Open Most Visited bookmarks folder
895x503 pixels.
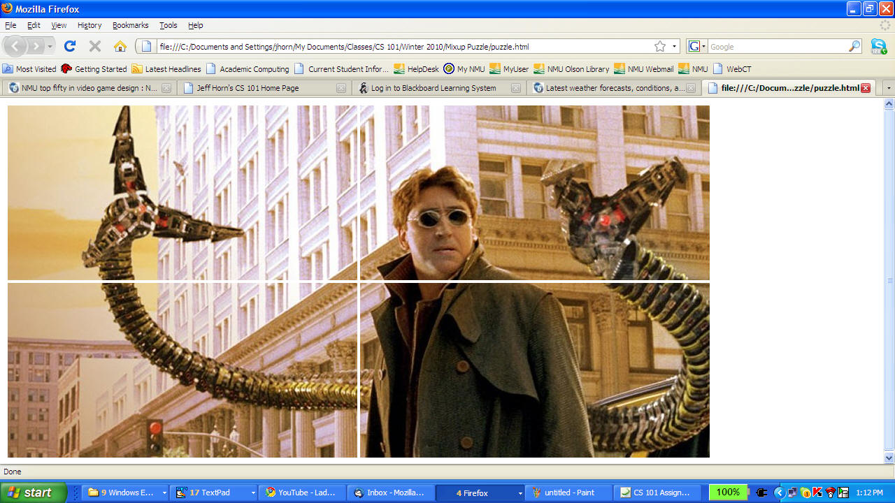pos(29,69)
